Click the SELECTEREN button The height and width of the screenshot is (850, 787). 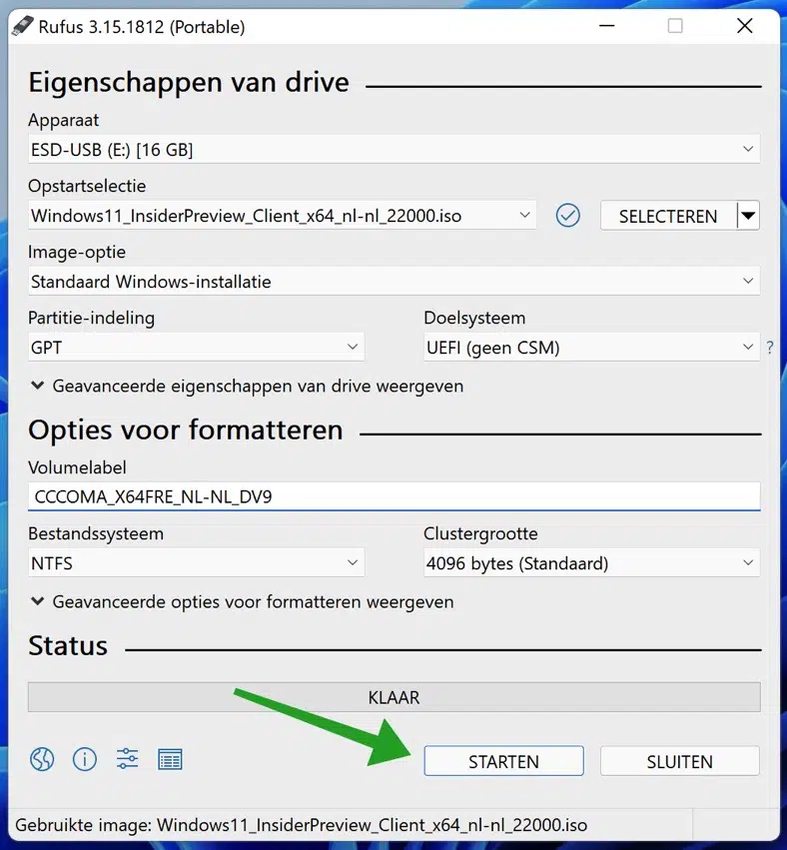pos(668,216)
